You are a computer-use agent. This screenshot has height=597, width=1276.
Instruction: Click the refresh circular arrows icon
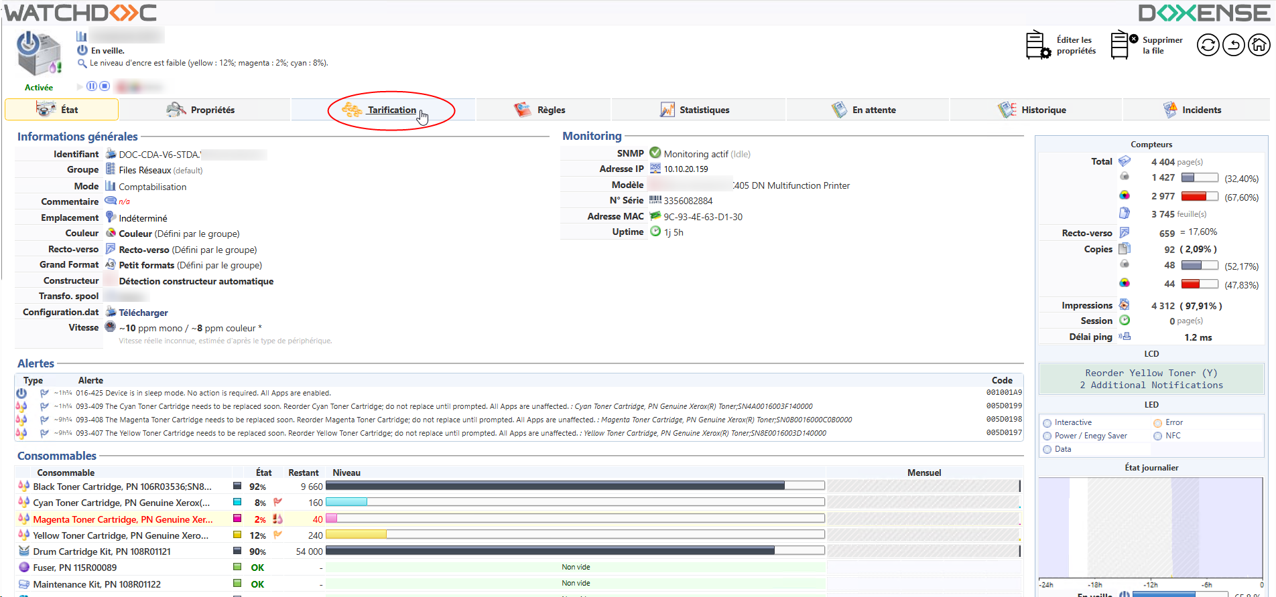[1208, 45]
